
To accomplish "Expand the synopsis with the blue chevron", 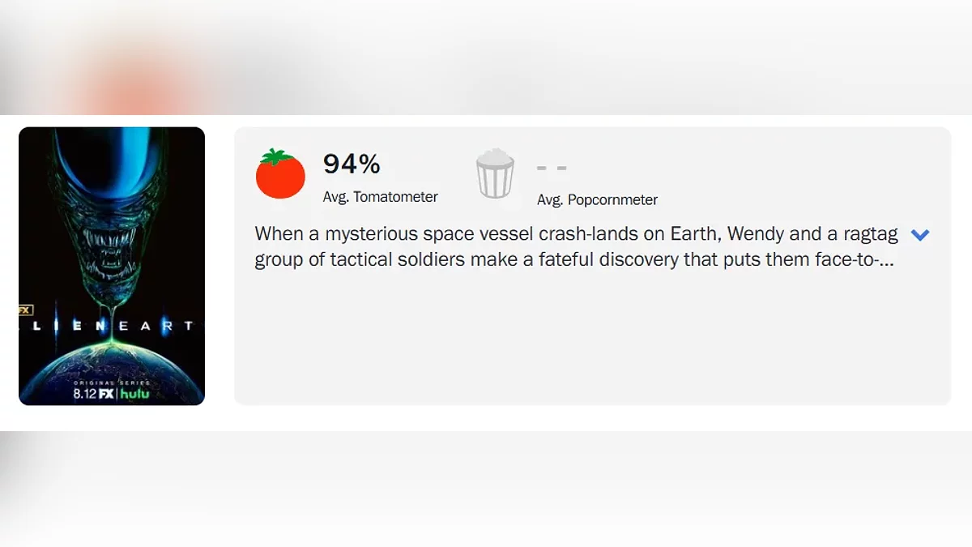I will click(919, 235).
